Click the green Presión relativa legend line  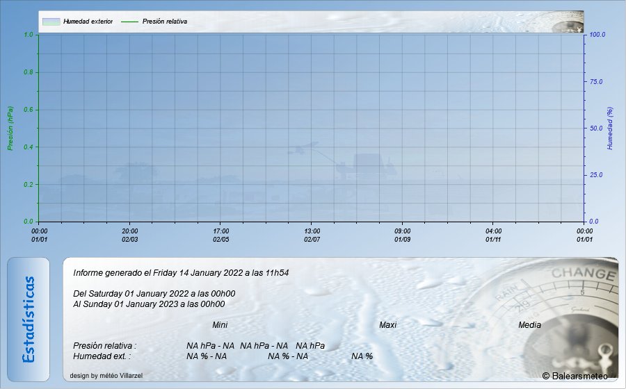tap(130, 22)
